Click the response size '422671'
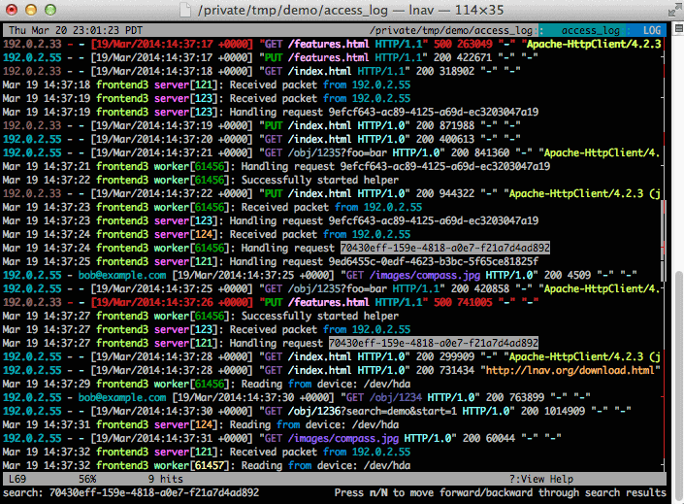Screen dimensions: 684x504 click(474, 57)
